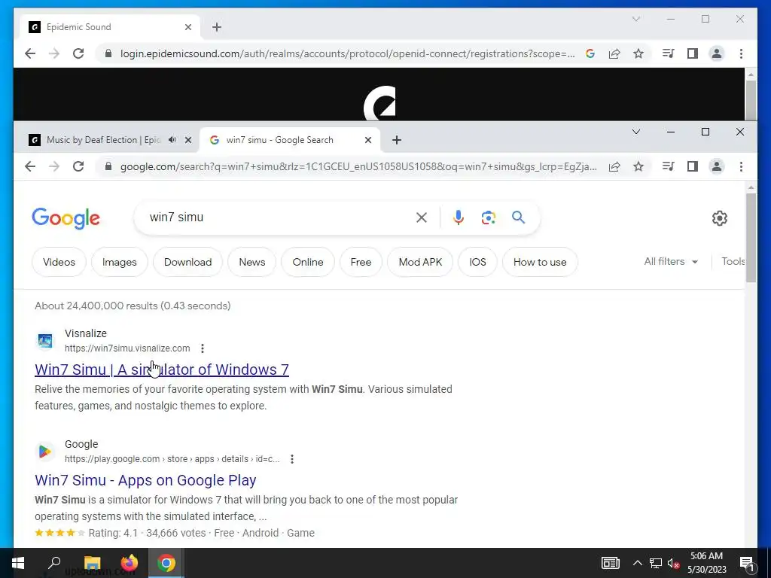Show hidden system tray icons

coord(637,563)
